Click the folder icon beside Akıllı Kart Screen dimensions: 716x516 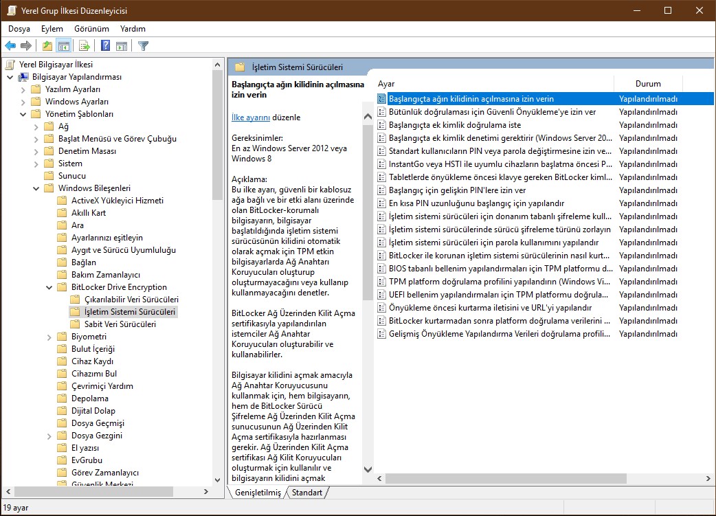[x=62, y=213]
